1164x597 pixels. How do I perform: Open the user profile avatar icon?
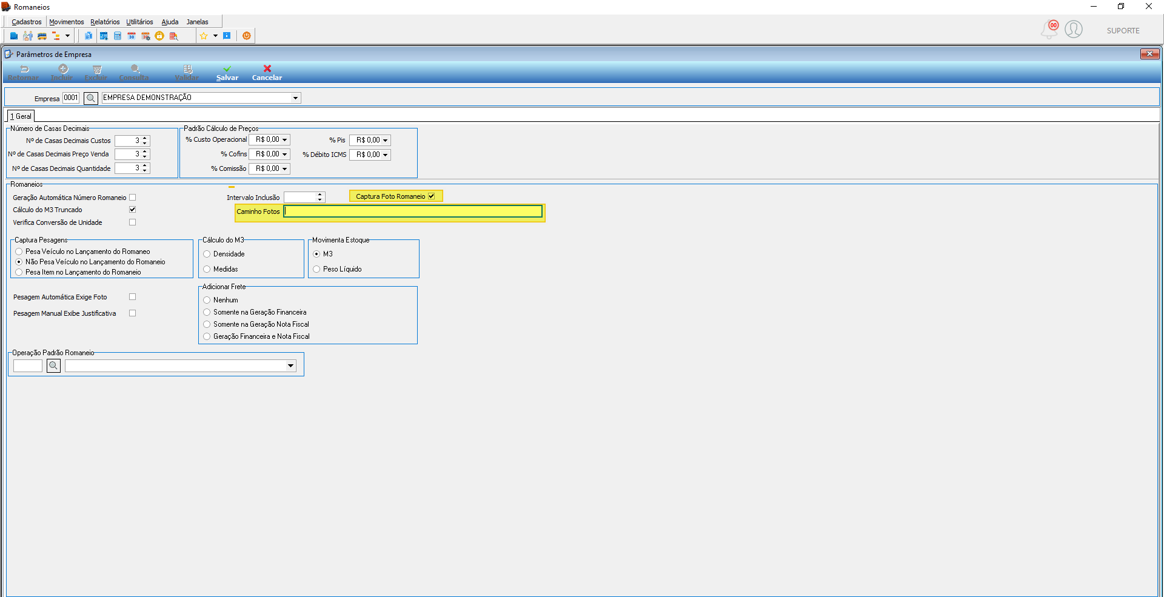[1074, 29]
